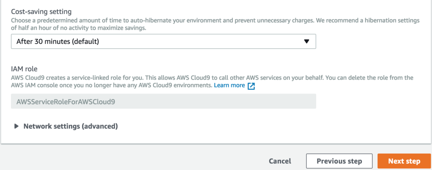Expand the Network settings disclosure triangle
This screenshot has width=432, height=170.
(16, 126)
